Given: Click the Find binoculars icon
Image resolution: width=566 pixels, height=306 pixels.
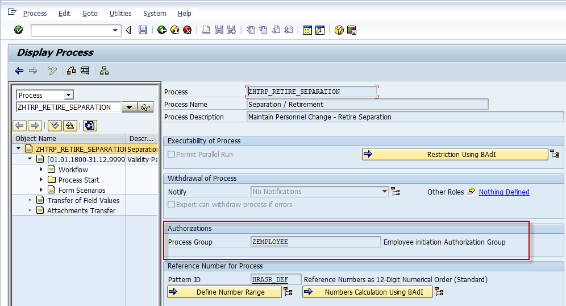Looking at the screenshot, I should point(219,30).
